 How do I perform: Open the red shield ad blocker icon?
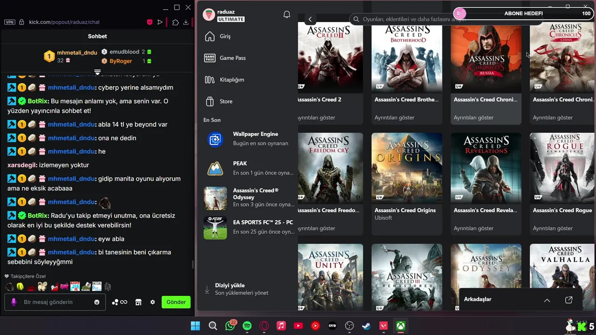tap(150, 22)
